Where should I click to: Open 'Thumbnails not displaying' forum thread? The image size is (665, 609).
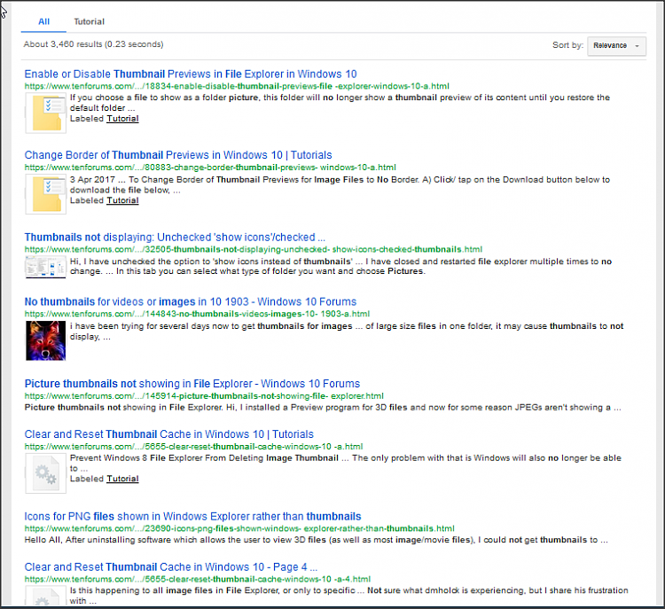175,238
